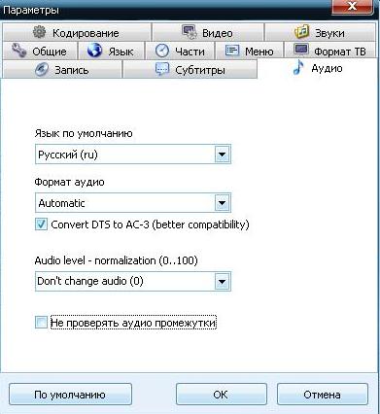This screenshot has height=414, width=380.
Task: Click the Audio level - normalization label
Action: coord(116,260)
